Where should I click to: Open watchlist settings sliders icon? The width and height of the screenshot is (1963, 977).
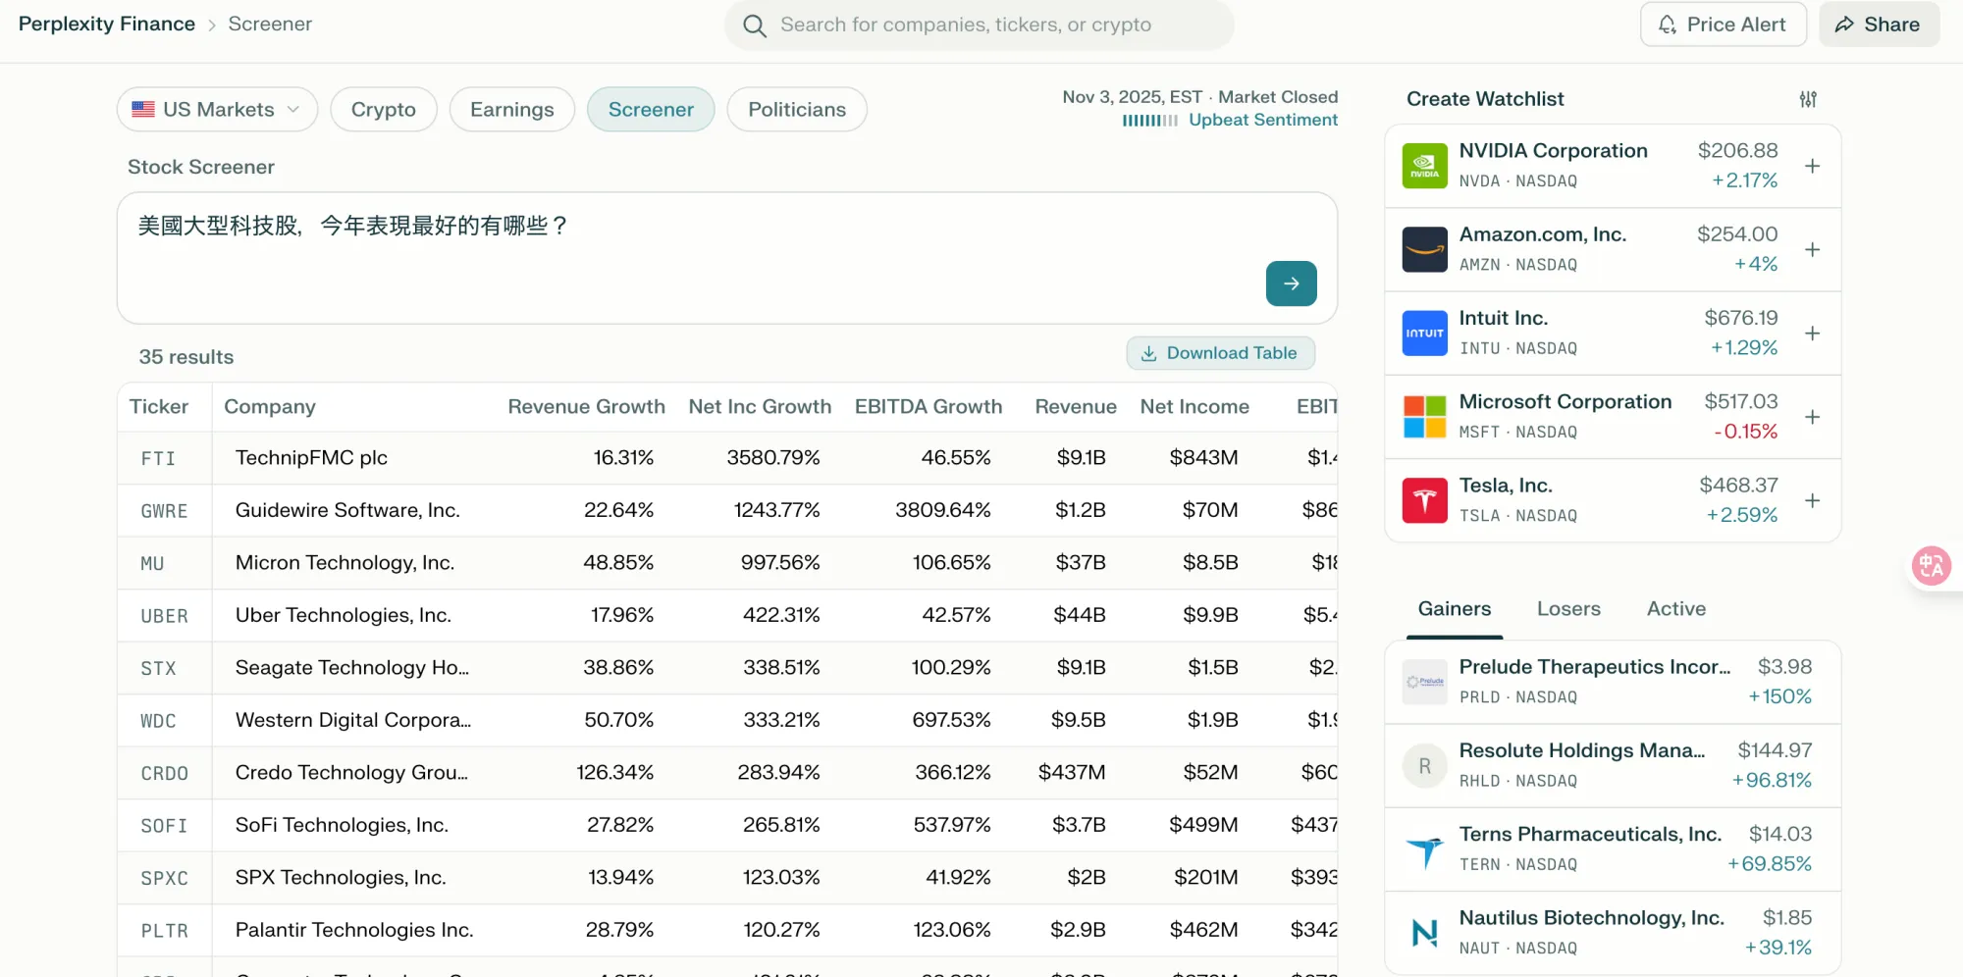click(x=1808, y=99)
